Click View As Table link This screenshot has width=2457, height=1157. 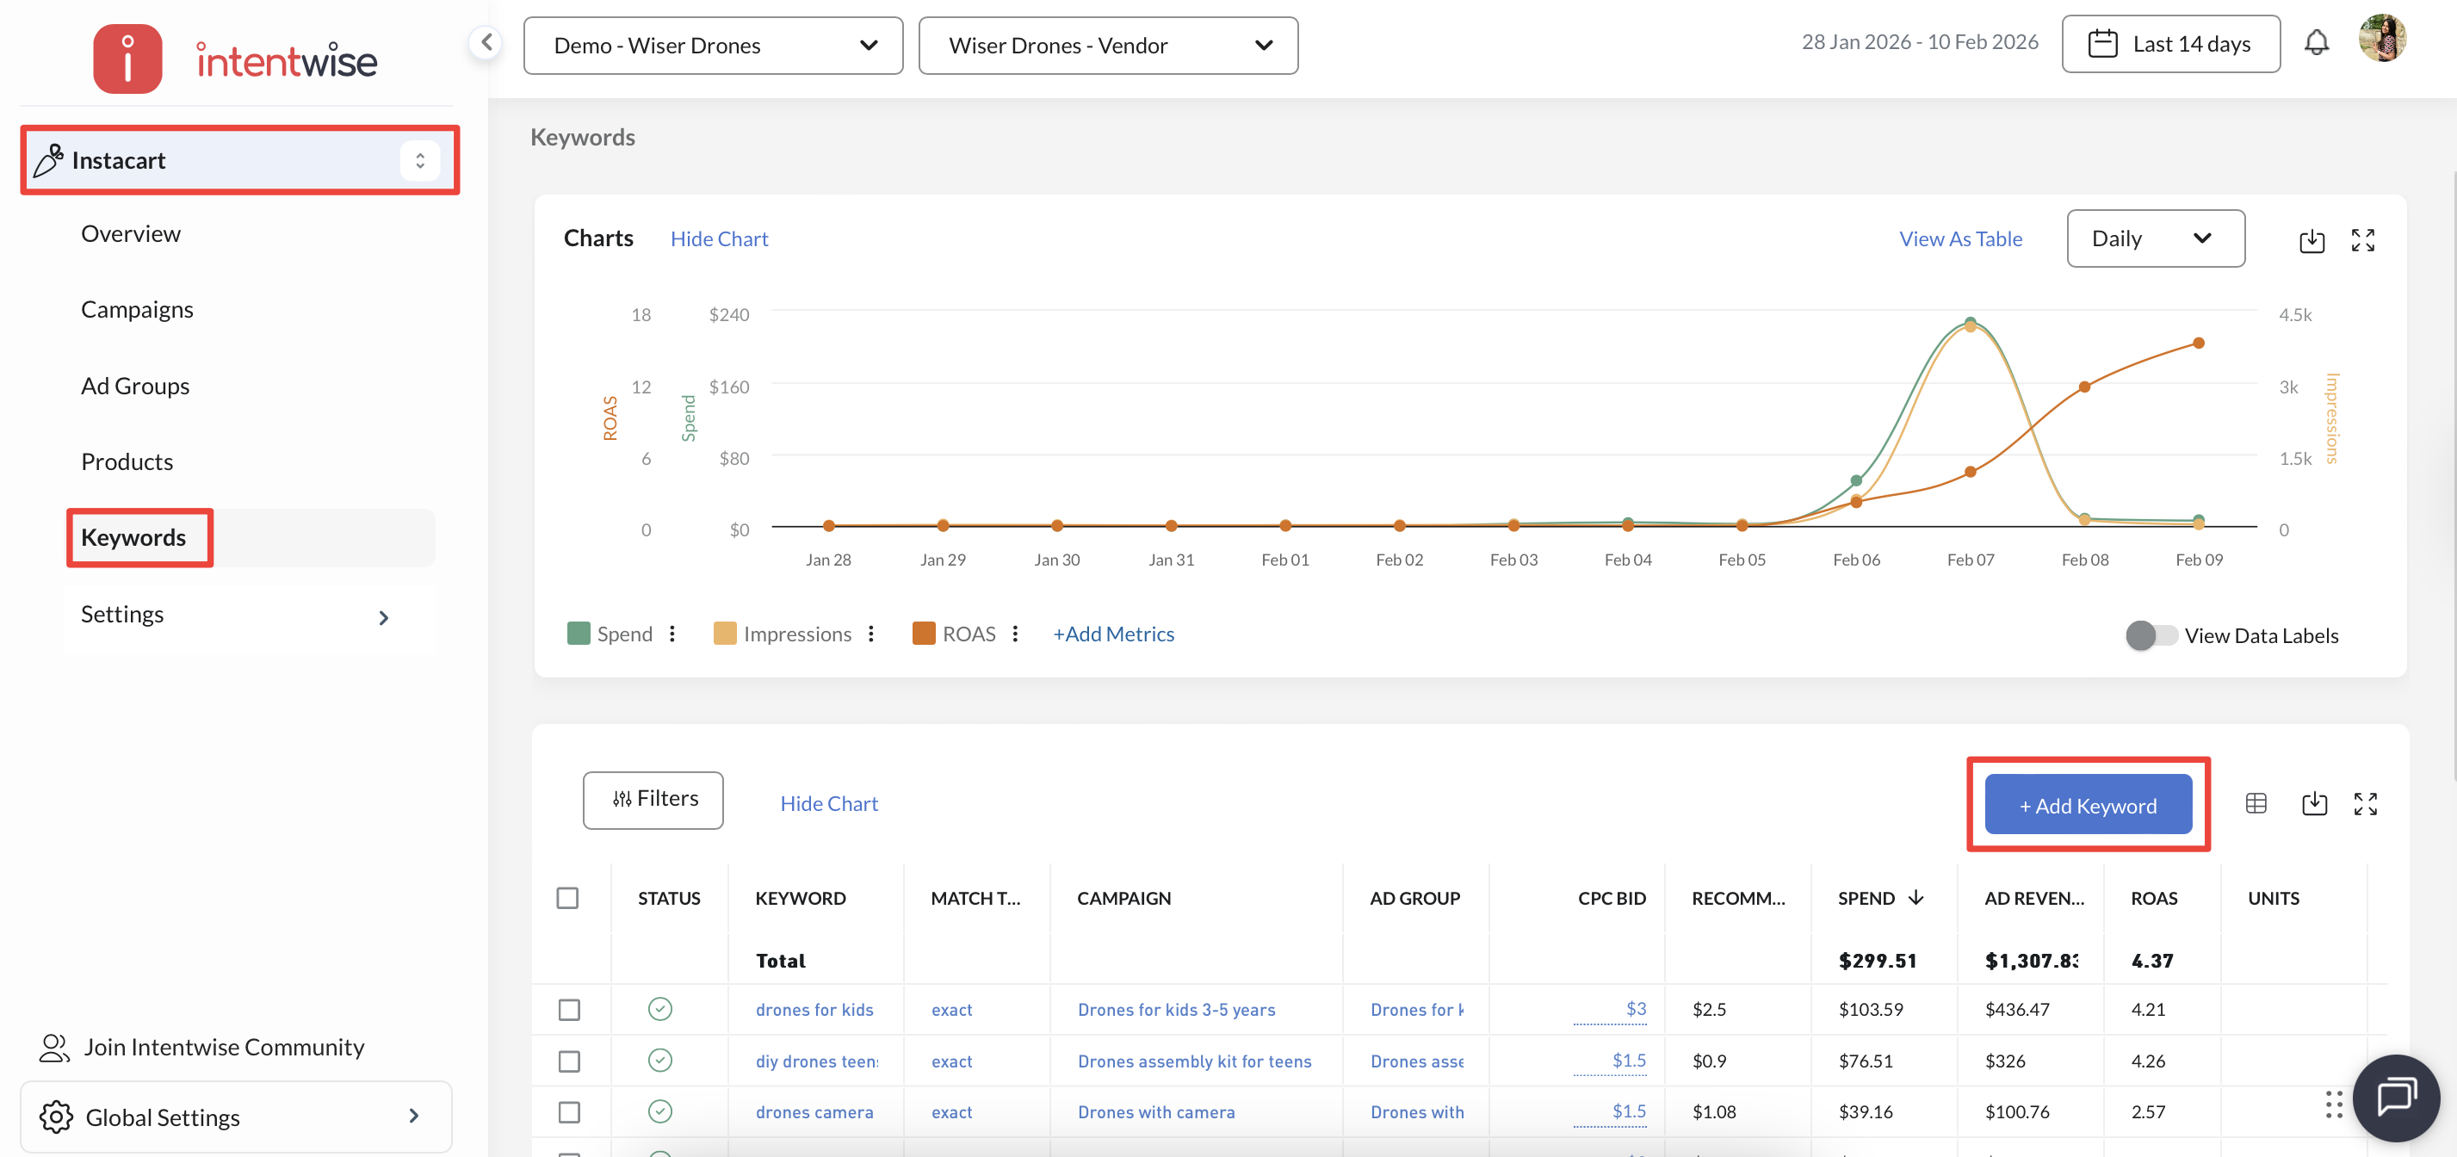click(x=1960, y=238)
